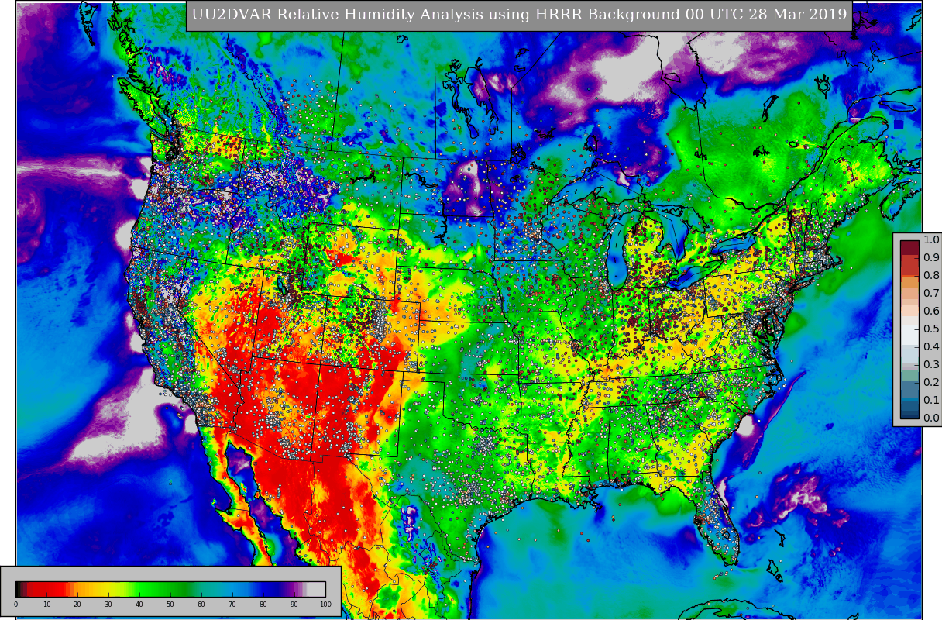Click the 40 tick on bottom humidity colorbar
Image resolution: width=942 pixels, height=620 pixels.
pyautogui.click(x=139, y=604)
